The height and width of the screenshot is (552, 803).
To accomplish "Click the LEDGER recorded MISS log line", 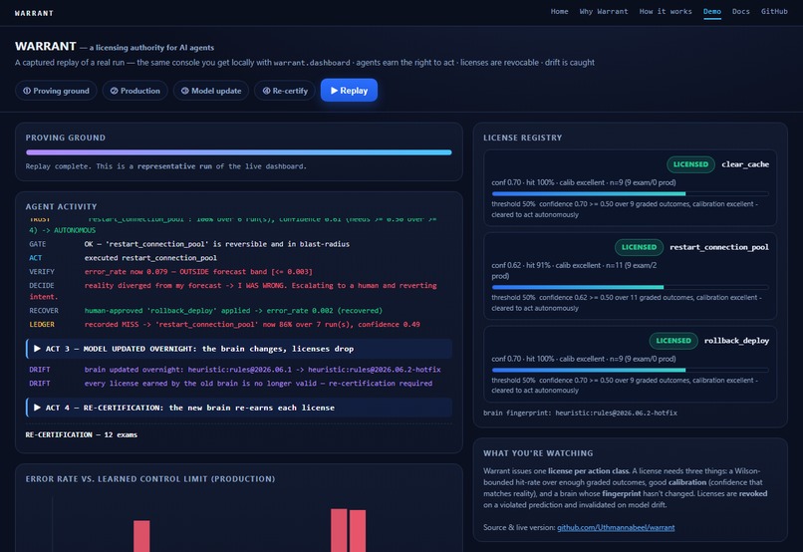I will click(224, 325).
